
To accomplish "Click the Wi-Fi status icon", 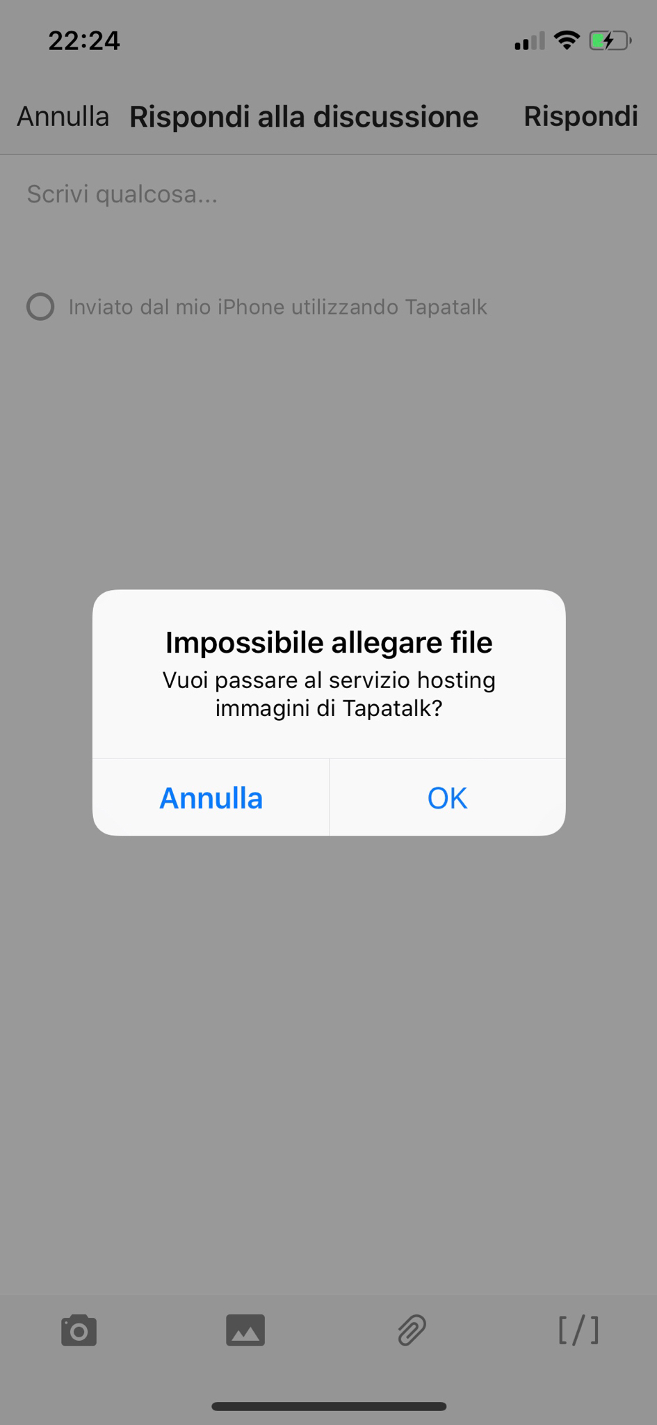I will click(567, 41).
